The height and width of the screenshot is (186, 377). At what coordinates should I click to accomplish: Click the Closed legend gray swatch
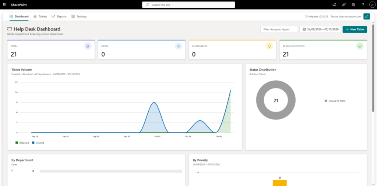point(326,101)
